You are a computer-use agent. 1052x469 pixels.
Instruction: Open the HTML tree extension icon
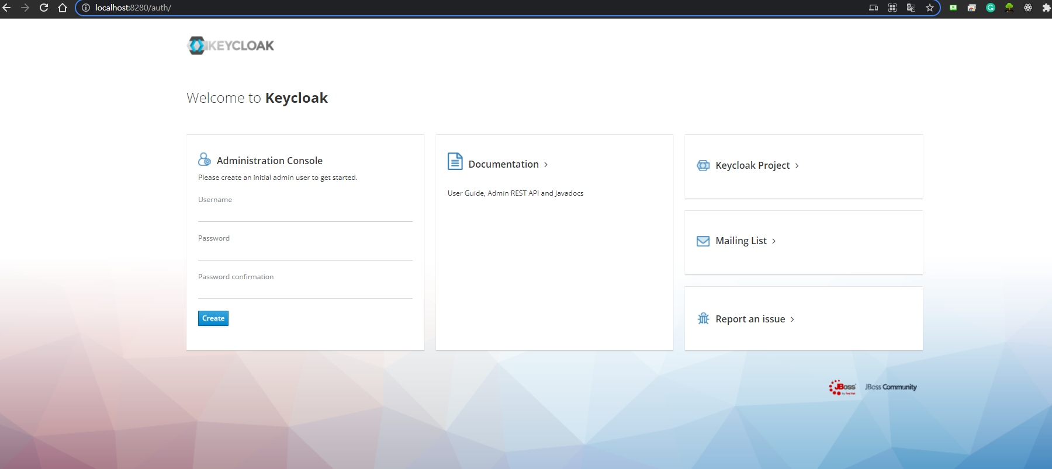(x=1009, y=8)
